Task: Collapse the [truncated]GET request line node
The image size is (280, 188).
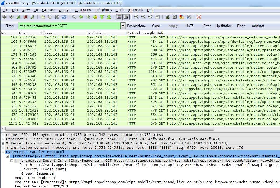Action: point(7,157)
